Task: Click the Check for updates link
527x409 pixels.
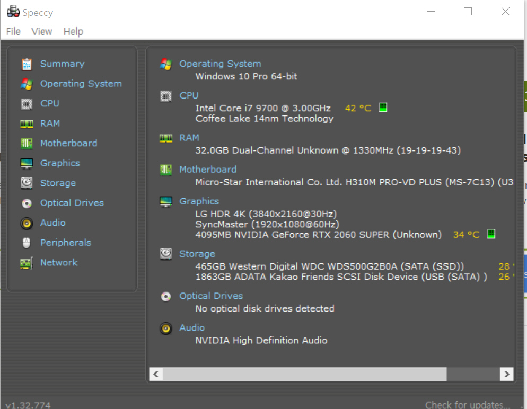Action: tap(468, 404)
